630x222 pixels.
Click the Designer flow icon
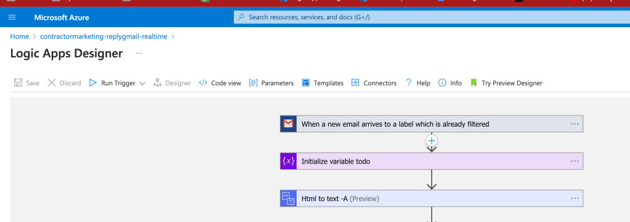click(x=158, y=83)
